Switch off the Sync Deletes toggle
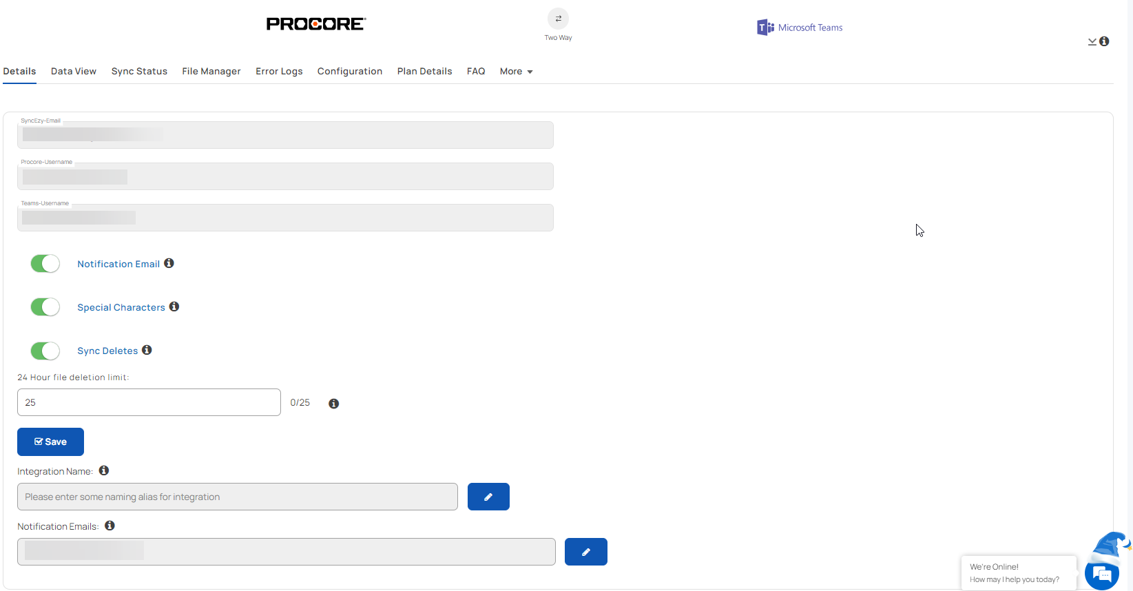Image resolution: width=1133 pixels, height=591 pixels. 45,351
